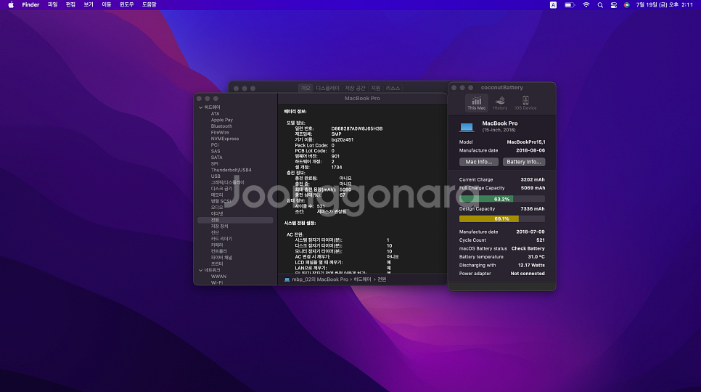Switch to 지원 tab in About This Mac
Image resolution: width=701 pixels, height=392 pixels.
coord(376,88)
